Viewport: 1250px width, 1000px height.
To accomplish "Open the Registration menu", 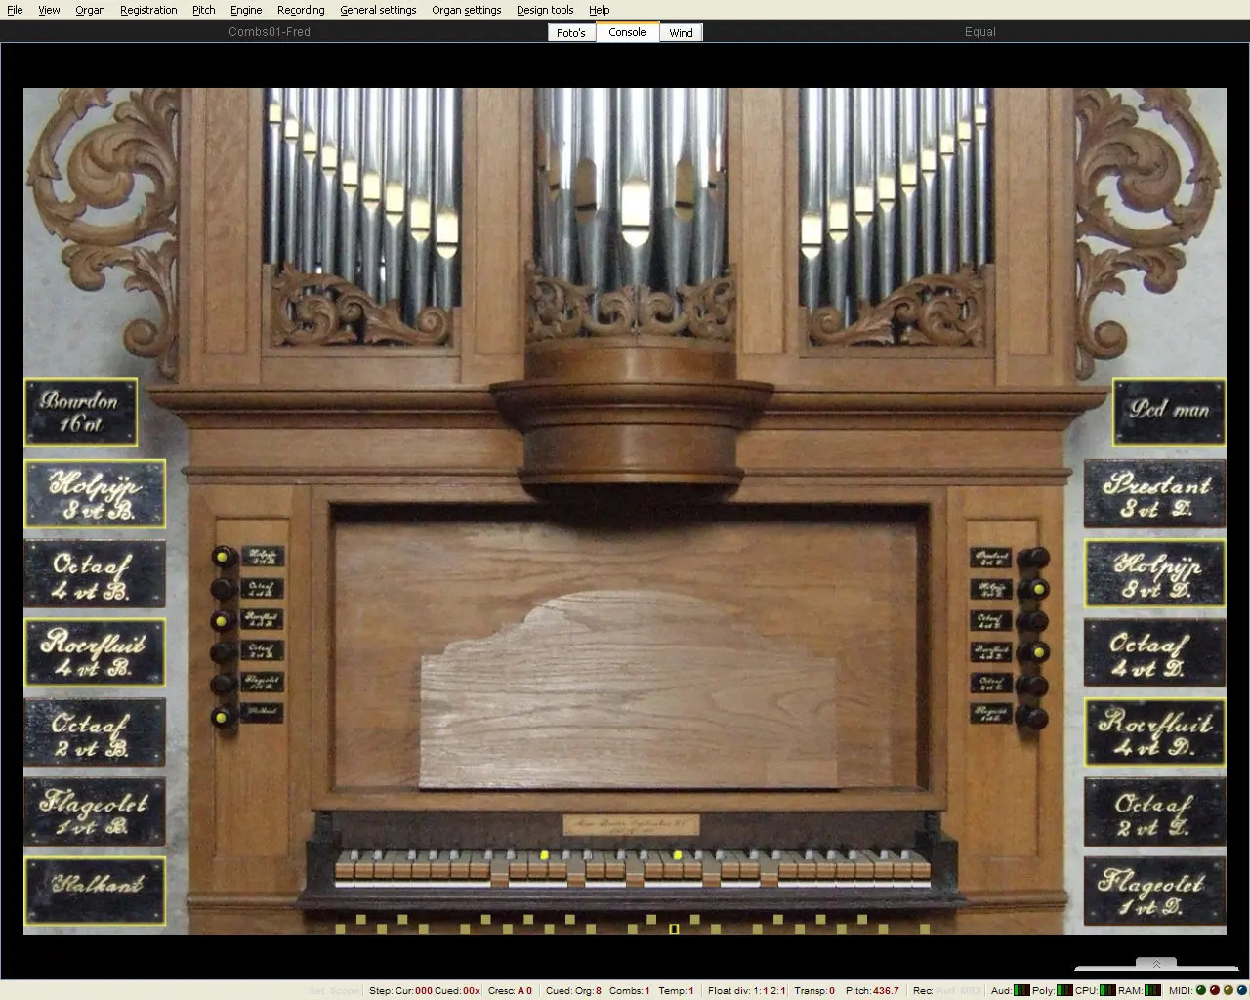I will point(148,10).
